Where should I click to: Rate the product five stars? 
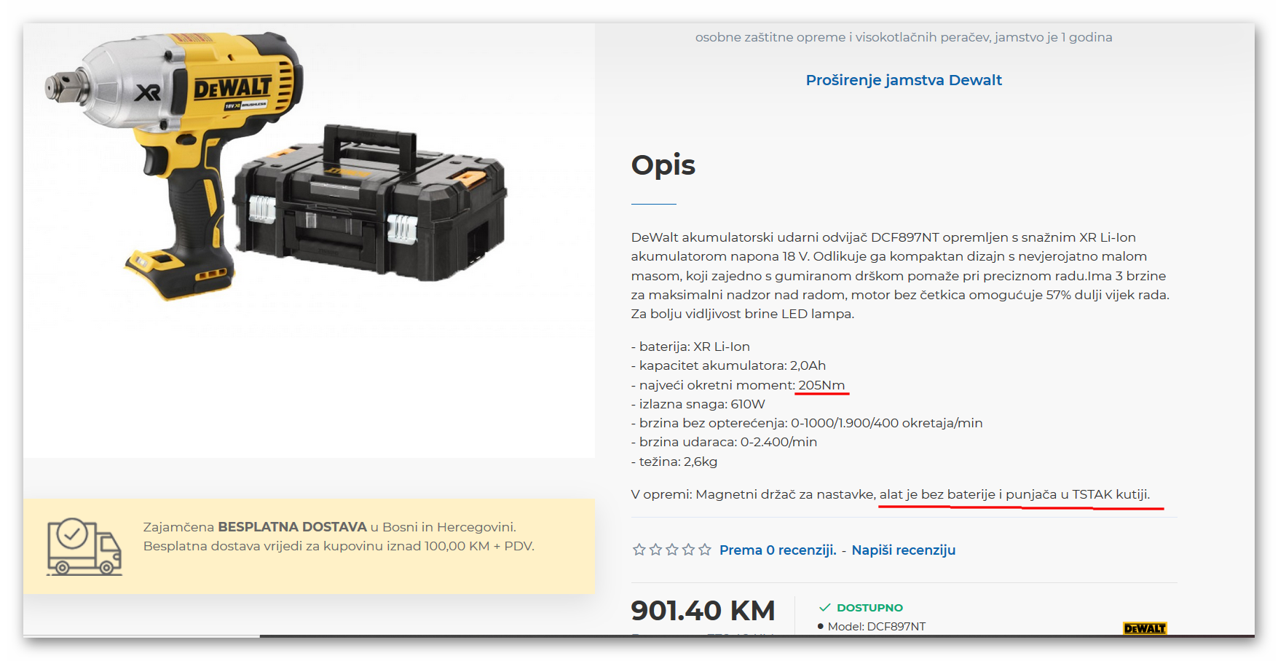(x=705, y=550)
